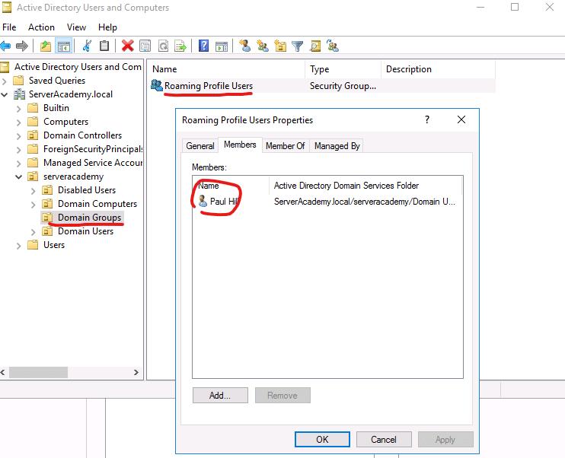Switch to the Member Of tab
This screenshot has height=458, width=565.
click(x=285, y=145)
